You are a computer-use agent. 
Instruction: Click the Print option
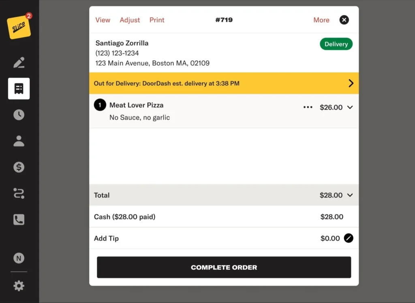157,20
